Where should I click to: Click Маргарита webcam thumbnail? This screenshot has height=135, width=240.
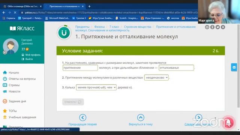pos(219,12)
